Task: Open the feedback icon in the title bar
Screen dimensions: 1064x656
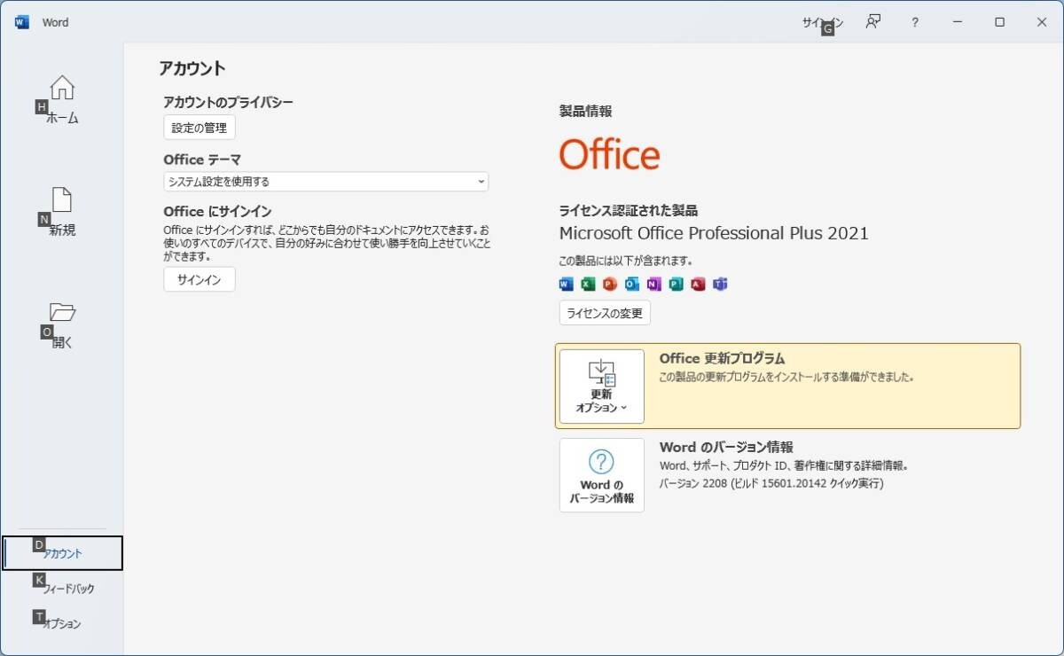Action: (x=873, y=22)
